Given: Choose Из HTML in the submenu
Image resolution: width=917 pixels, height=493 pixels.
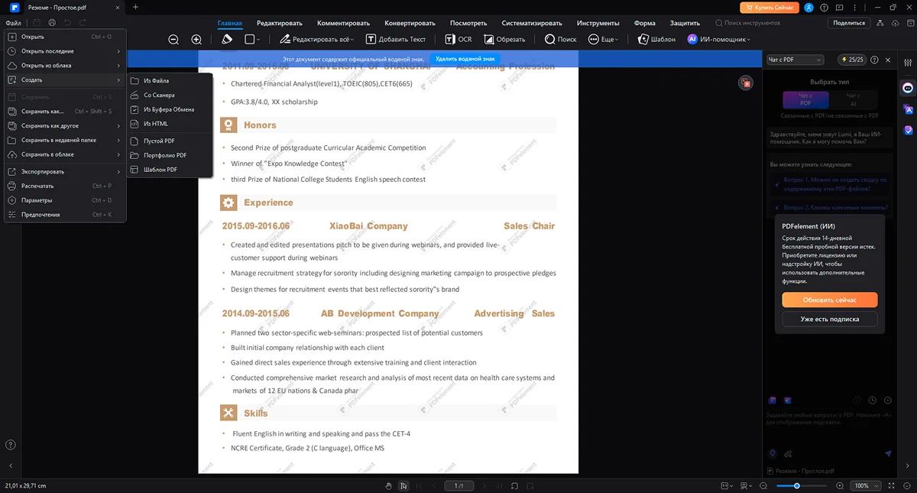Looking at the screenshot, I should point(170,123).
